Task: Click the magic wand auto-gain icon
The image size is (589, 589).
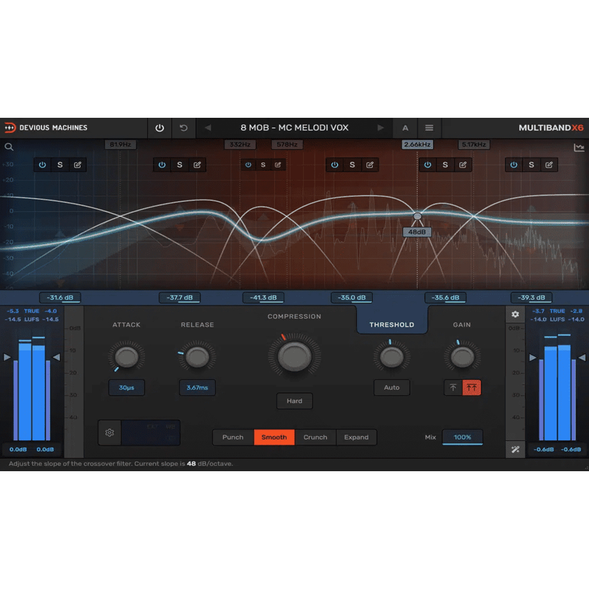Action: (515, 450)
